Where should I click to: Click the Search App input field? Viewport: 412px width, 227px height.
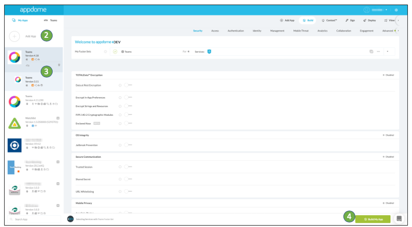coord(35,219)
